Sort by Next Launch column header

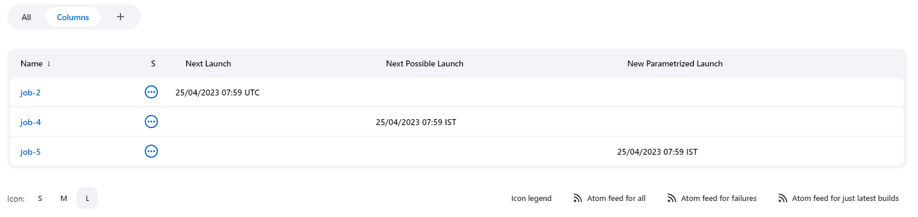208,63
